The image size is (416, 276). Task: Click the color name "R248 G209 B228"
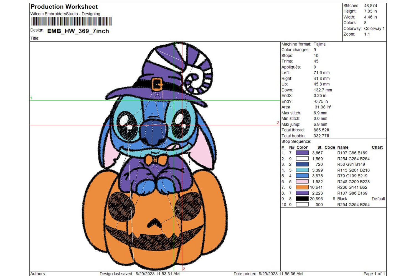[353, 182]
